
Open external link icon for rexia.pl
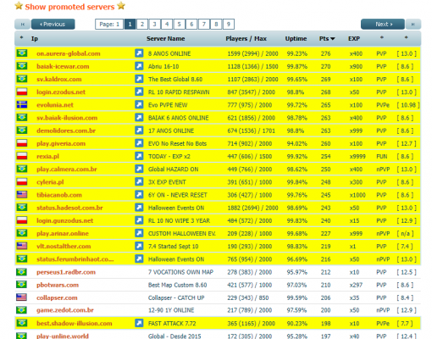[139, 156]
